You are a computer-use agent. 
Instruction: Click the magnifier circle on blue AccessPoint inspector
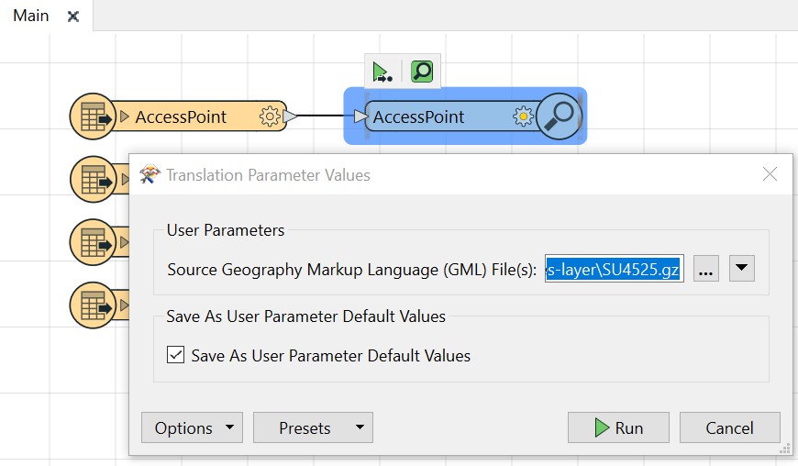pos(559,116)
